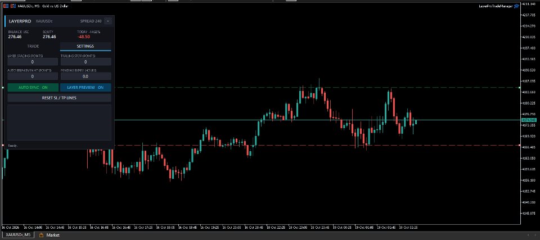Click the Ready. status text in the panel
This screenshot has height=240, width=540.
13,146
